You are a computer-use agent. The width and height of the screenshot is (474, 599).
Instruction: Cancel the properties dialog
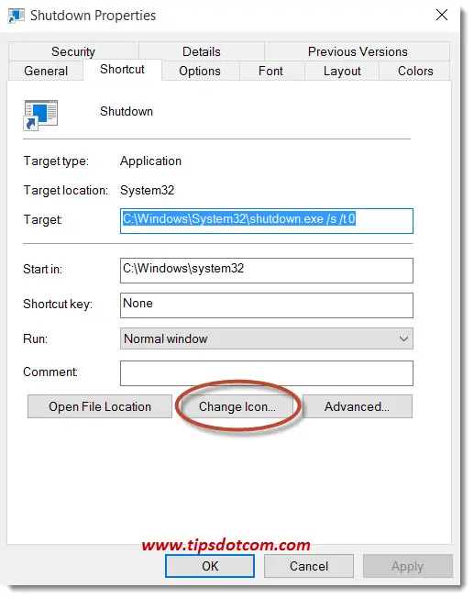pyautogui.click(x=309, y=566)
